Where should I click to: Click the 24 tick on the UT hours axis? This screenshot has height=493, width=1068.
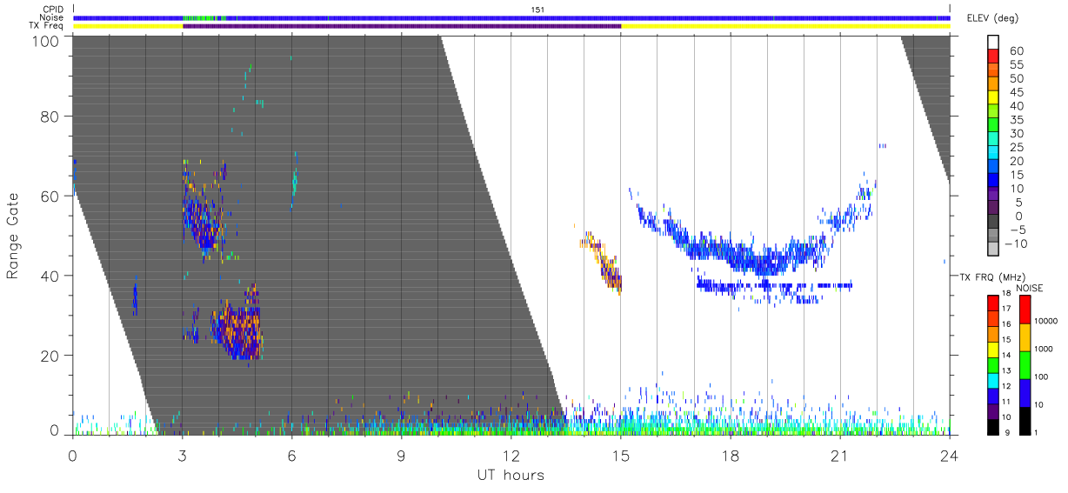949,454
